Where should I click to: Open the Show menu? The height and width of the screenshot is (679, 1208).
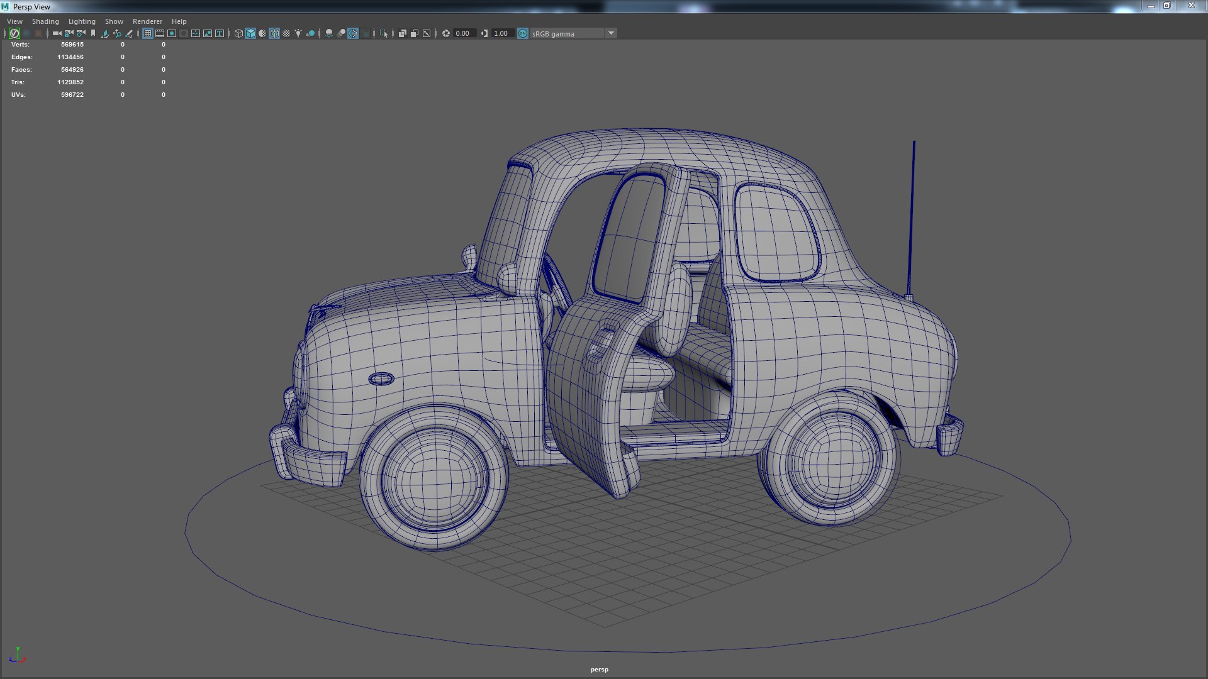(x=114, y=21)
